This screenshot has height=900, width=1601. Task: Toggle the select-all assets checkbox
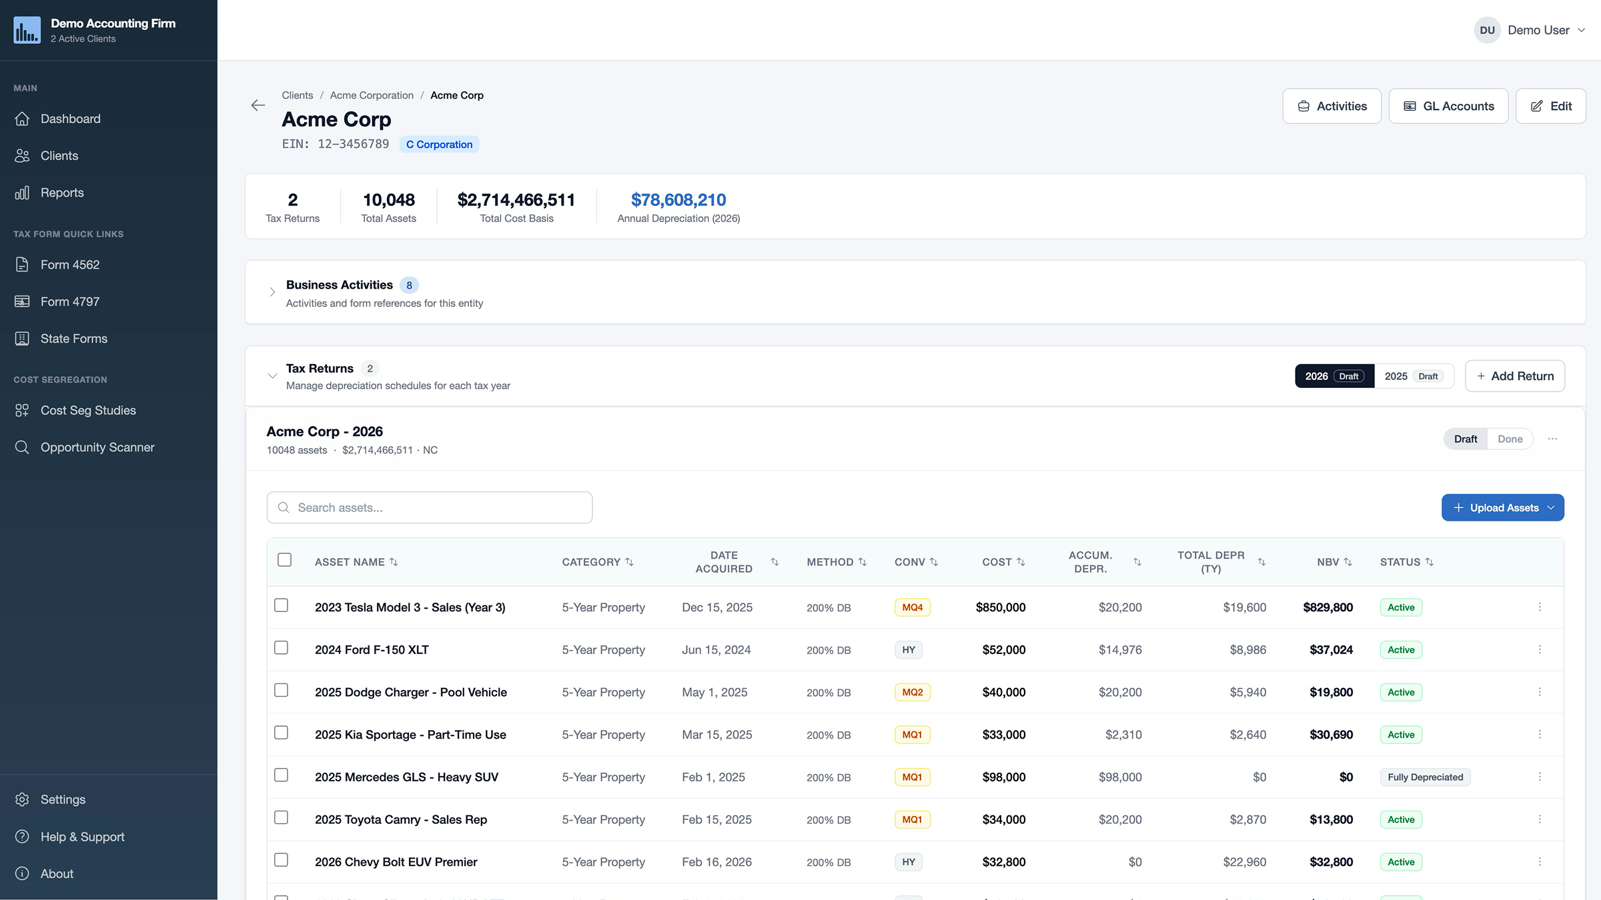[284, 560]
